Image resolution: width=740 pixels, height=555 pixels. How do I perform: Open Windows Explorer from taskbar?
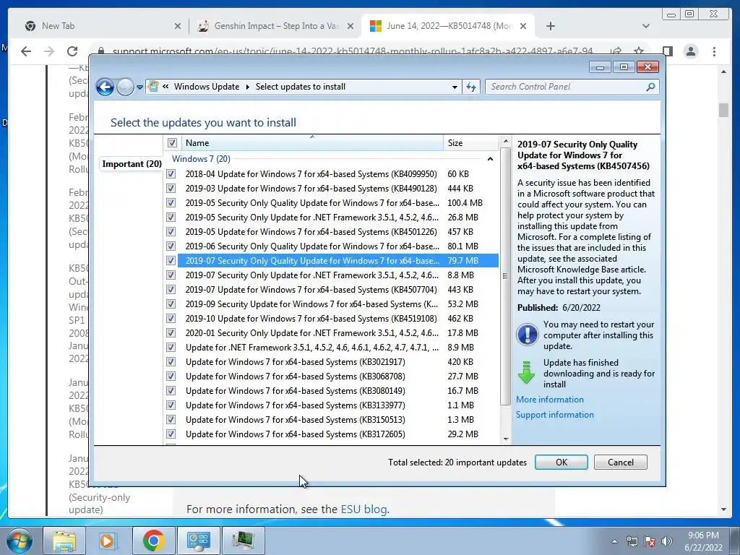pos(64,541)
